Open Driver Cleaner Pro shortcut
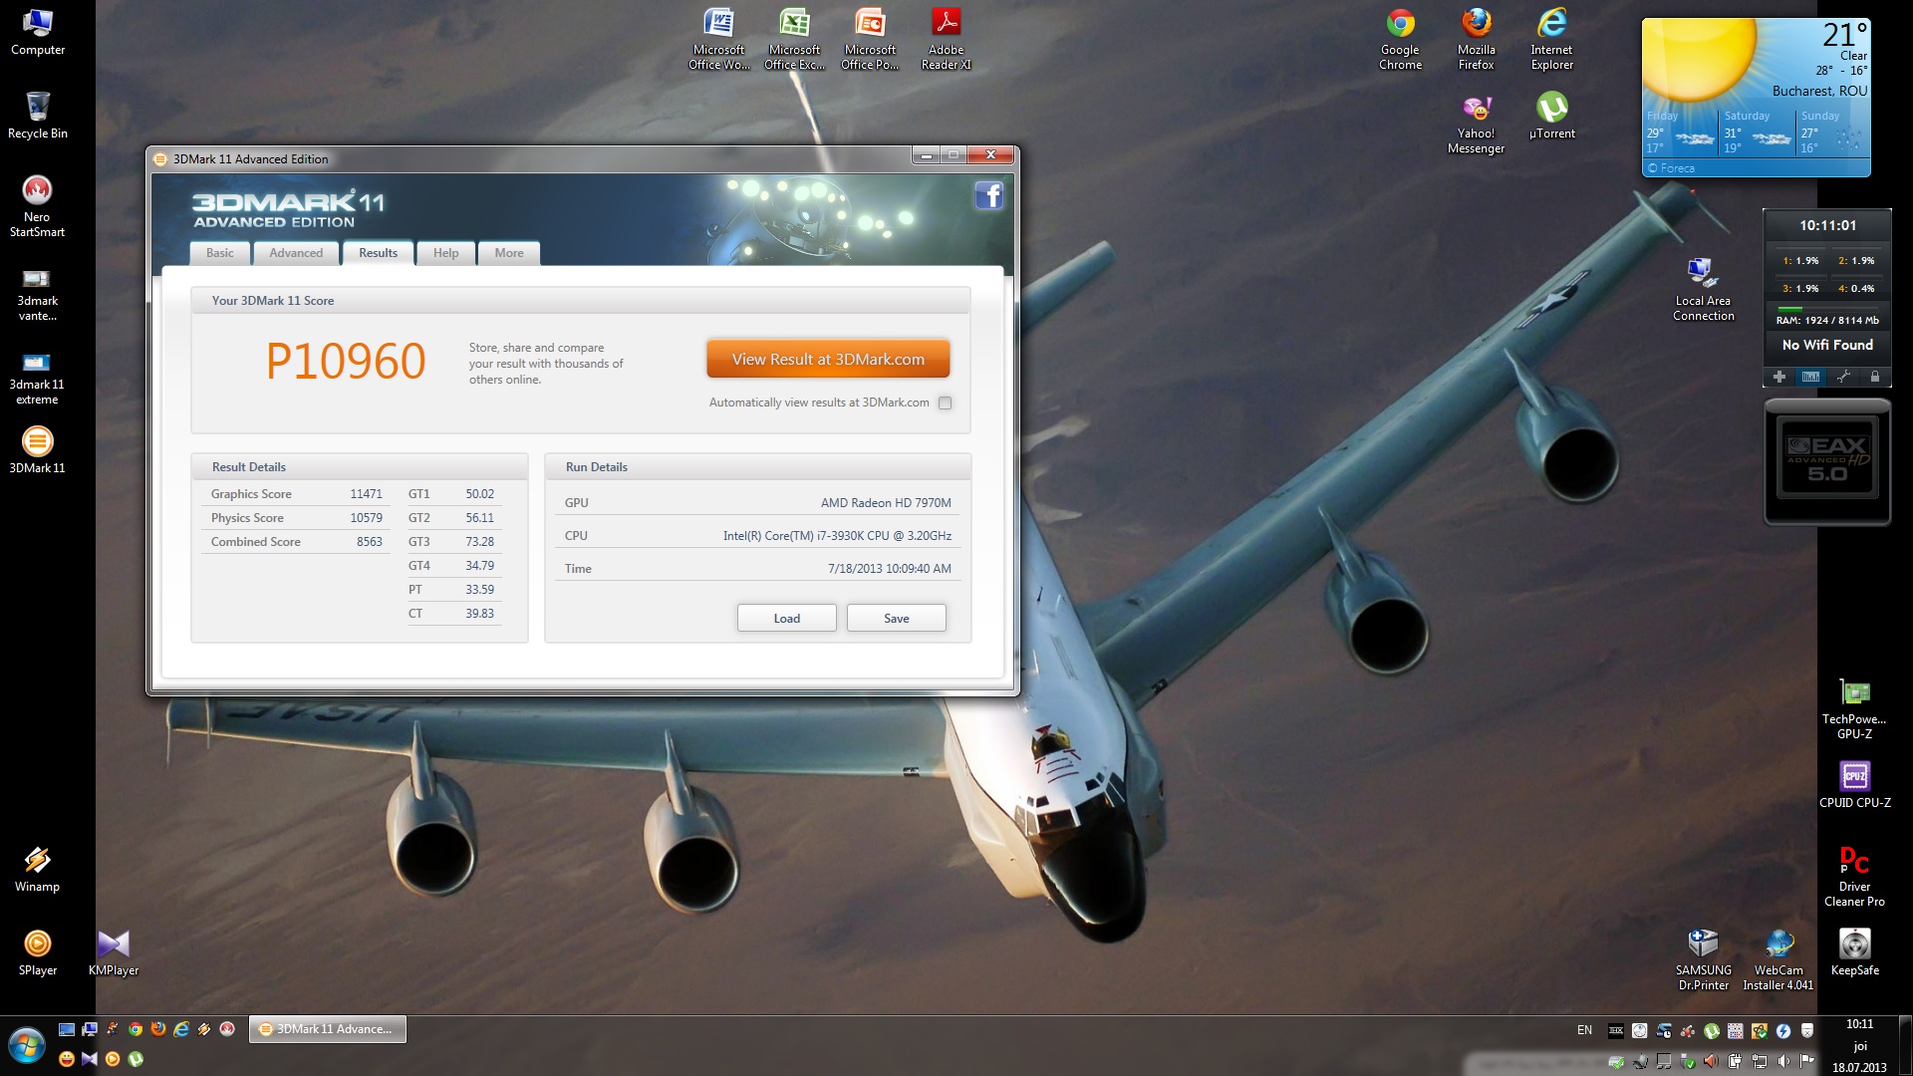 pos(1854,876)
